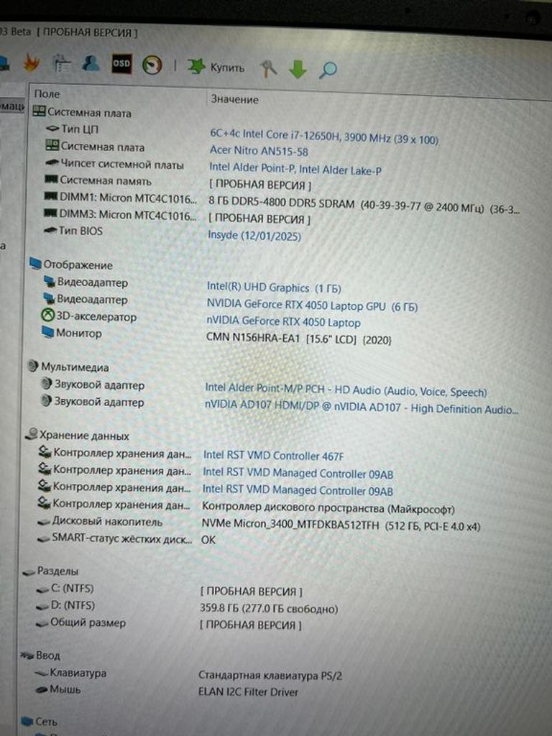Image resolution: width=552 pixels, height=736 pixels.
Task: Open the nVIDIA AD107 HDMI/DP audio link
Action: (361, 407)
